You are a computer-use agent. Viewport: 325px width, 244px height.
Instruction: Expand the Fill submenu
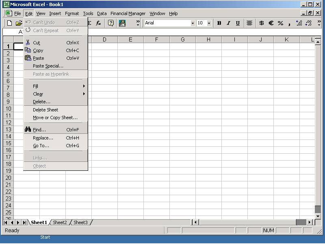pos(56,86)
